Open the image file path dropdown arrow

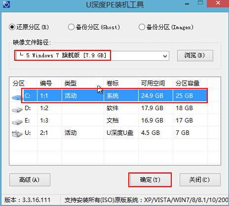165,56
